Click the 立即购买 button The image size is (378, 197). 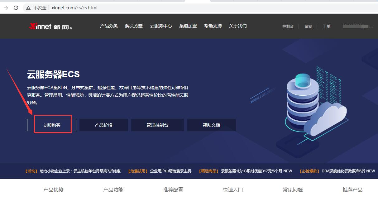click(52, 125)
